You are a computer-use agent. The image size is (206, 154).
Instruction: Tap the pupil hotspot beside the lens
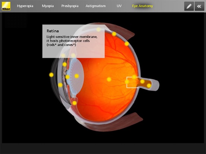point(67,77)
